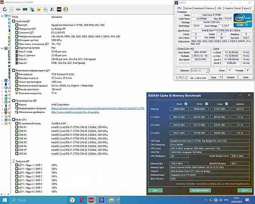Open the Graphics tab in CPU-Z
The width and height of the screenshot is (255, 204).
click(229, 8)
